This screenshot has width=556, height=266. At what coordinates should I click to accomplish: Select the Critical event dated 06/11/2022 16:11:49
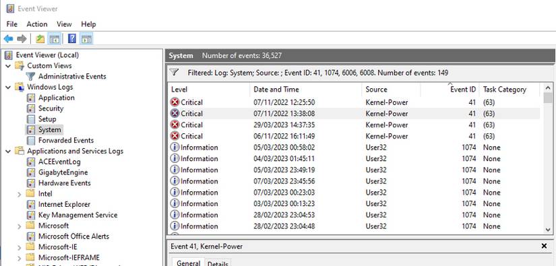[x=354, y=136]
